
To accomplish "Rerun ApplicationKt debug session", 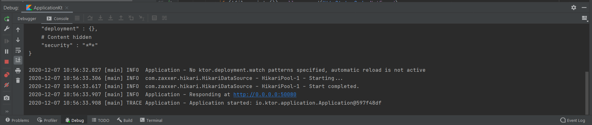I will click(x=7, y=19).
